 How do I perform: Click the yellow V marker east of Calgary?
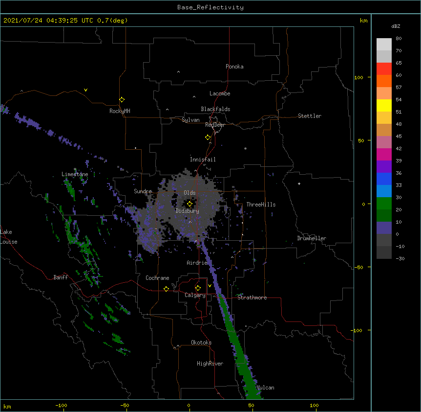pyautogui.click(x=210, y=286)
